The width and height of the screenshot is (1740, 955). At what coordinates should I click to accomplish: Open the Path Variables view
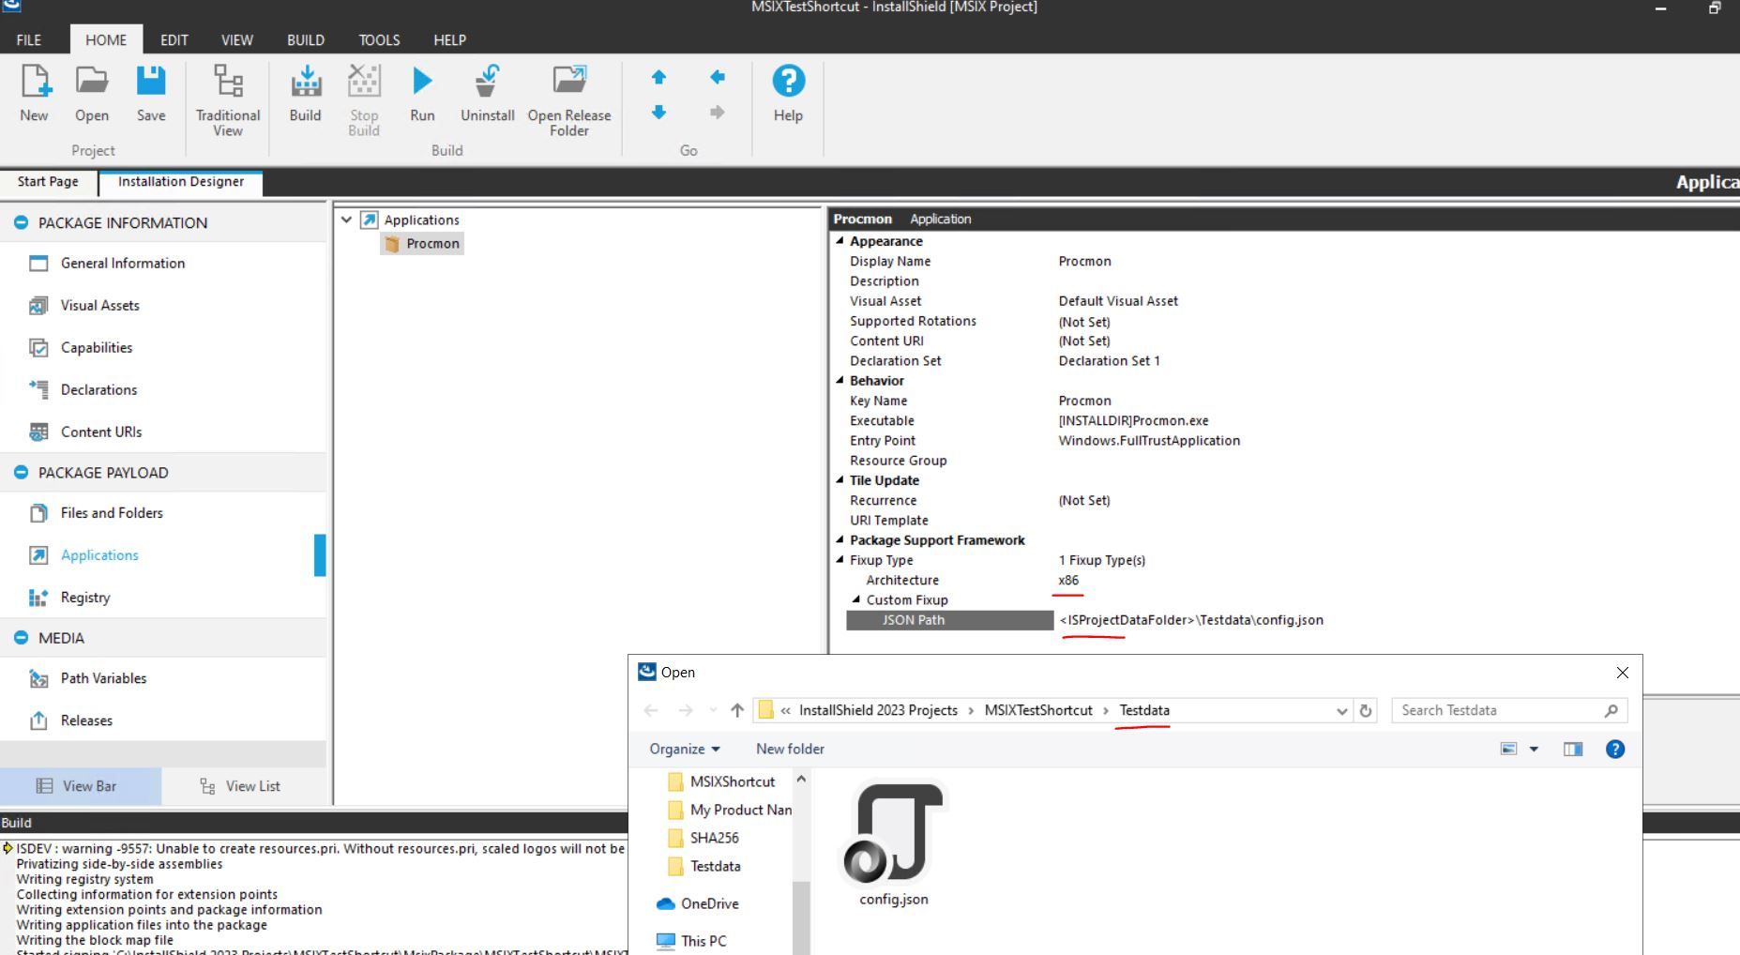point(102,677)
